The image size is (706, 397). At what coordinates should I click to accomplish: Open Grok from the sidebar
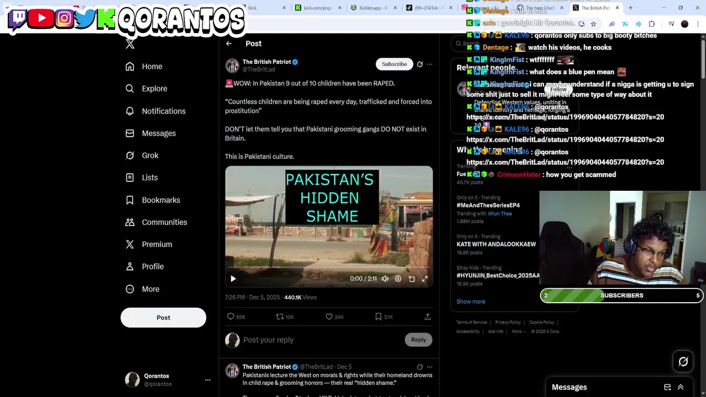pyautogui.click(x=142, y=155)
